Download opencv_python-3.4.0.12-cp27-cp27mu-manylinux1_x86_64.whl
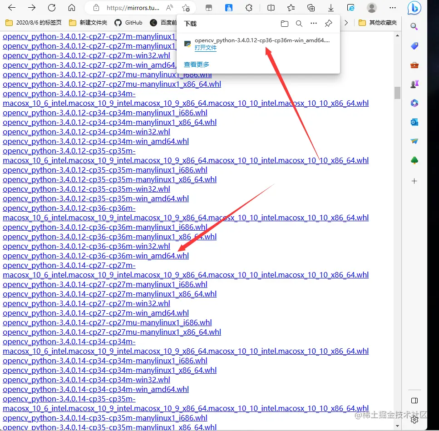This screenshot has width=439, height=431. pos(112,84)
